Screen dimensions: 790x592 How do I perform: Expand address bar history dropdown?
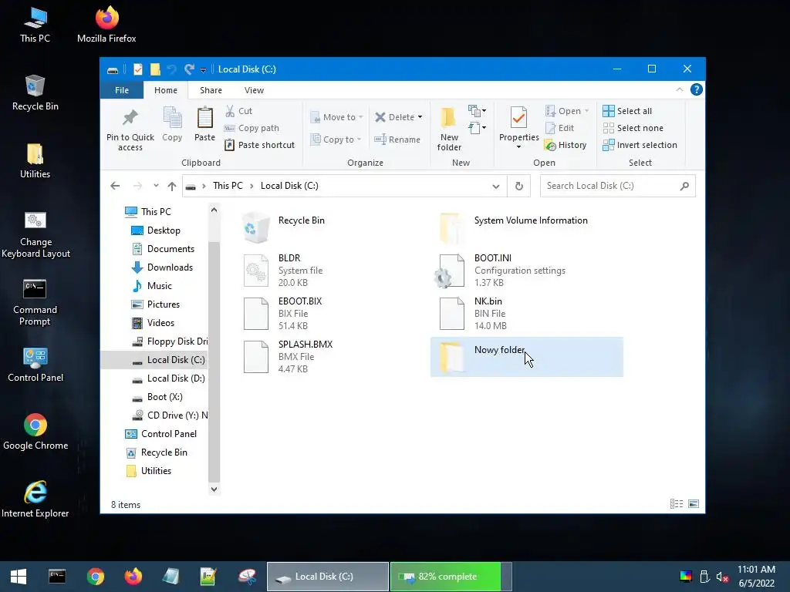[x=496, y=187]
